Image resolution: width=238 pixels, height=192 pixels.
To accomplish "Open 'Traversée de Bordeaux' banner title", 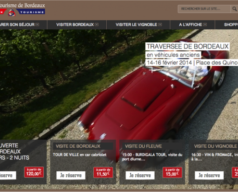I will click(188, 47).
